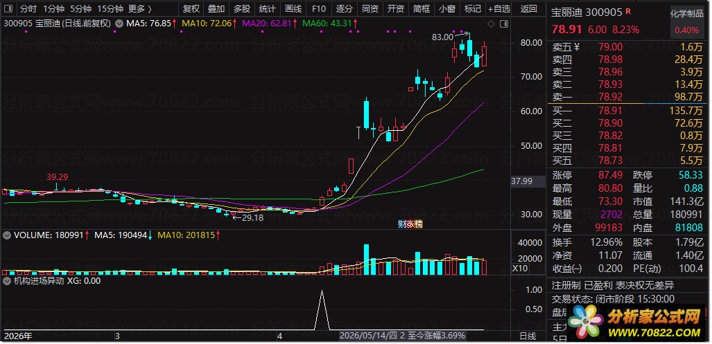
Task: Open the main chart indicator dropdown arrow
Action: click(119, 23)
